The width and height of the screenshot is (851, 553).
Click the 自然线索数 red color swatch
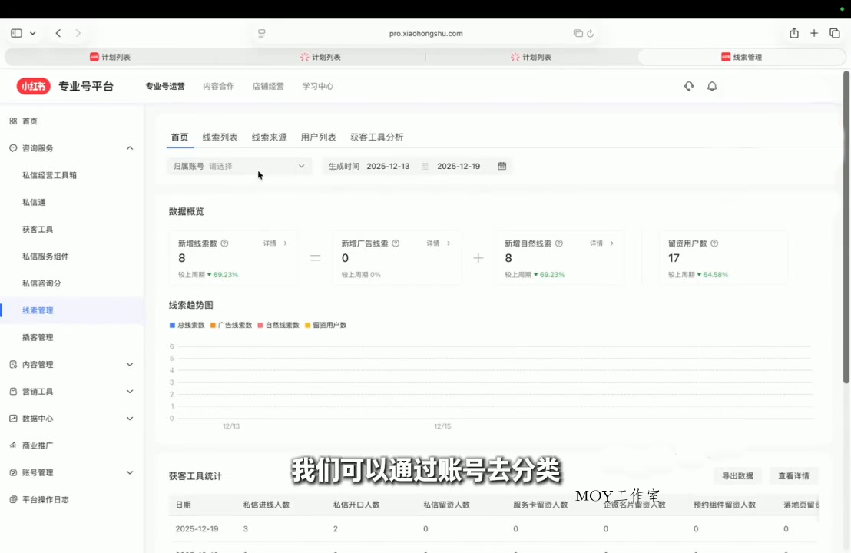pyautogui.click(x=260, y=325)
